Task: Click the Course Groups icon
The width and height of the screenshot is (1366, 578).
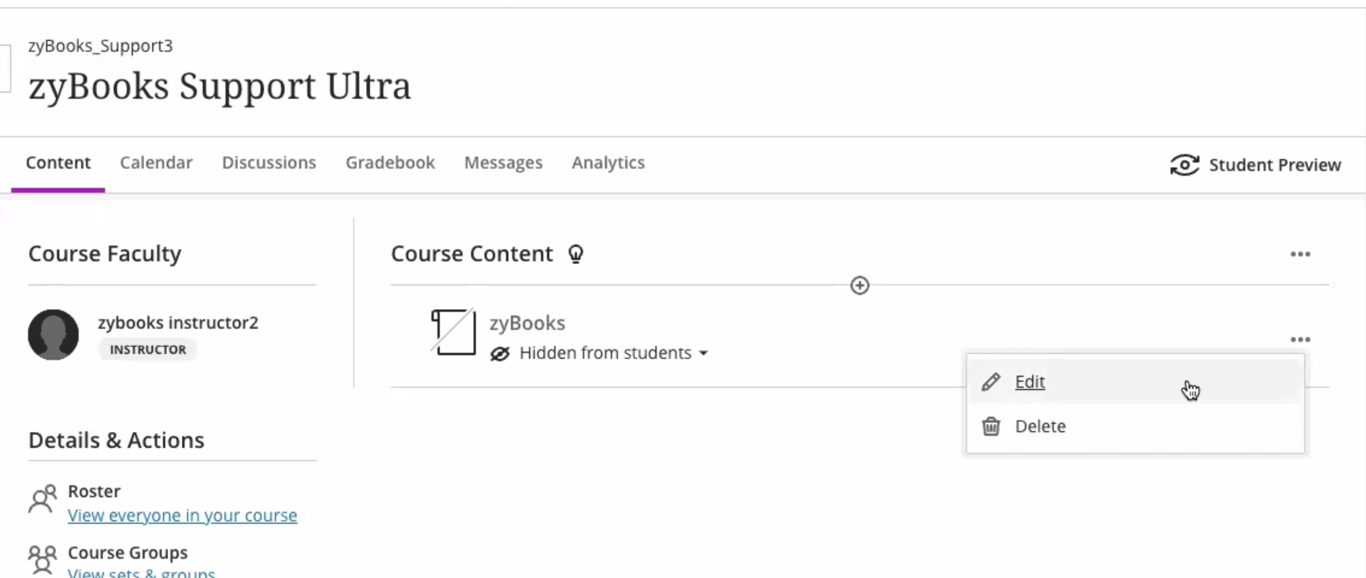Action: pyautogui.click(x=43, y=559)
